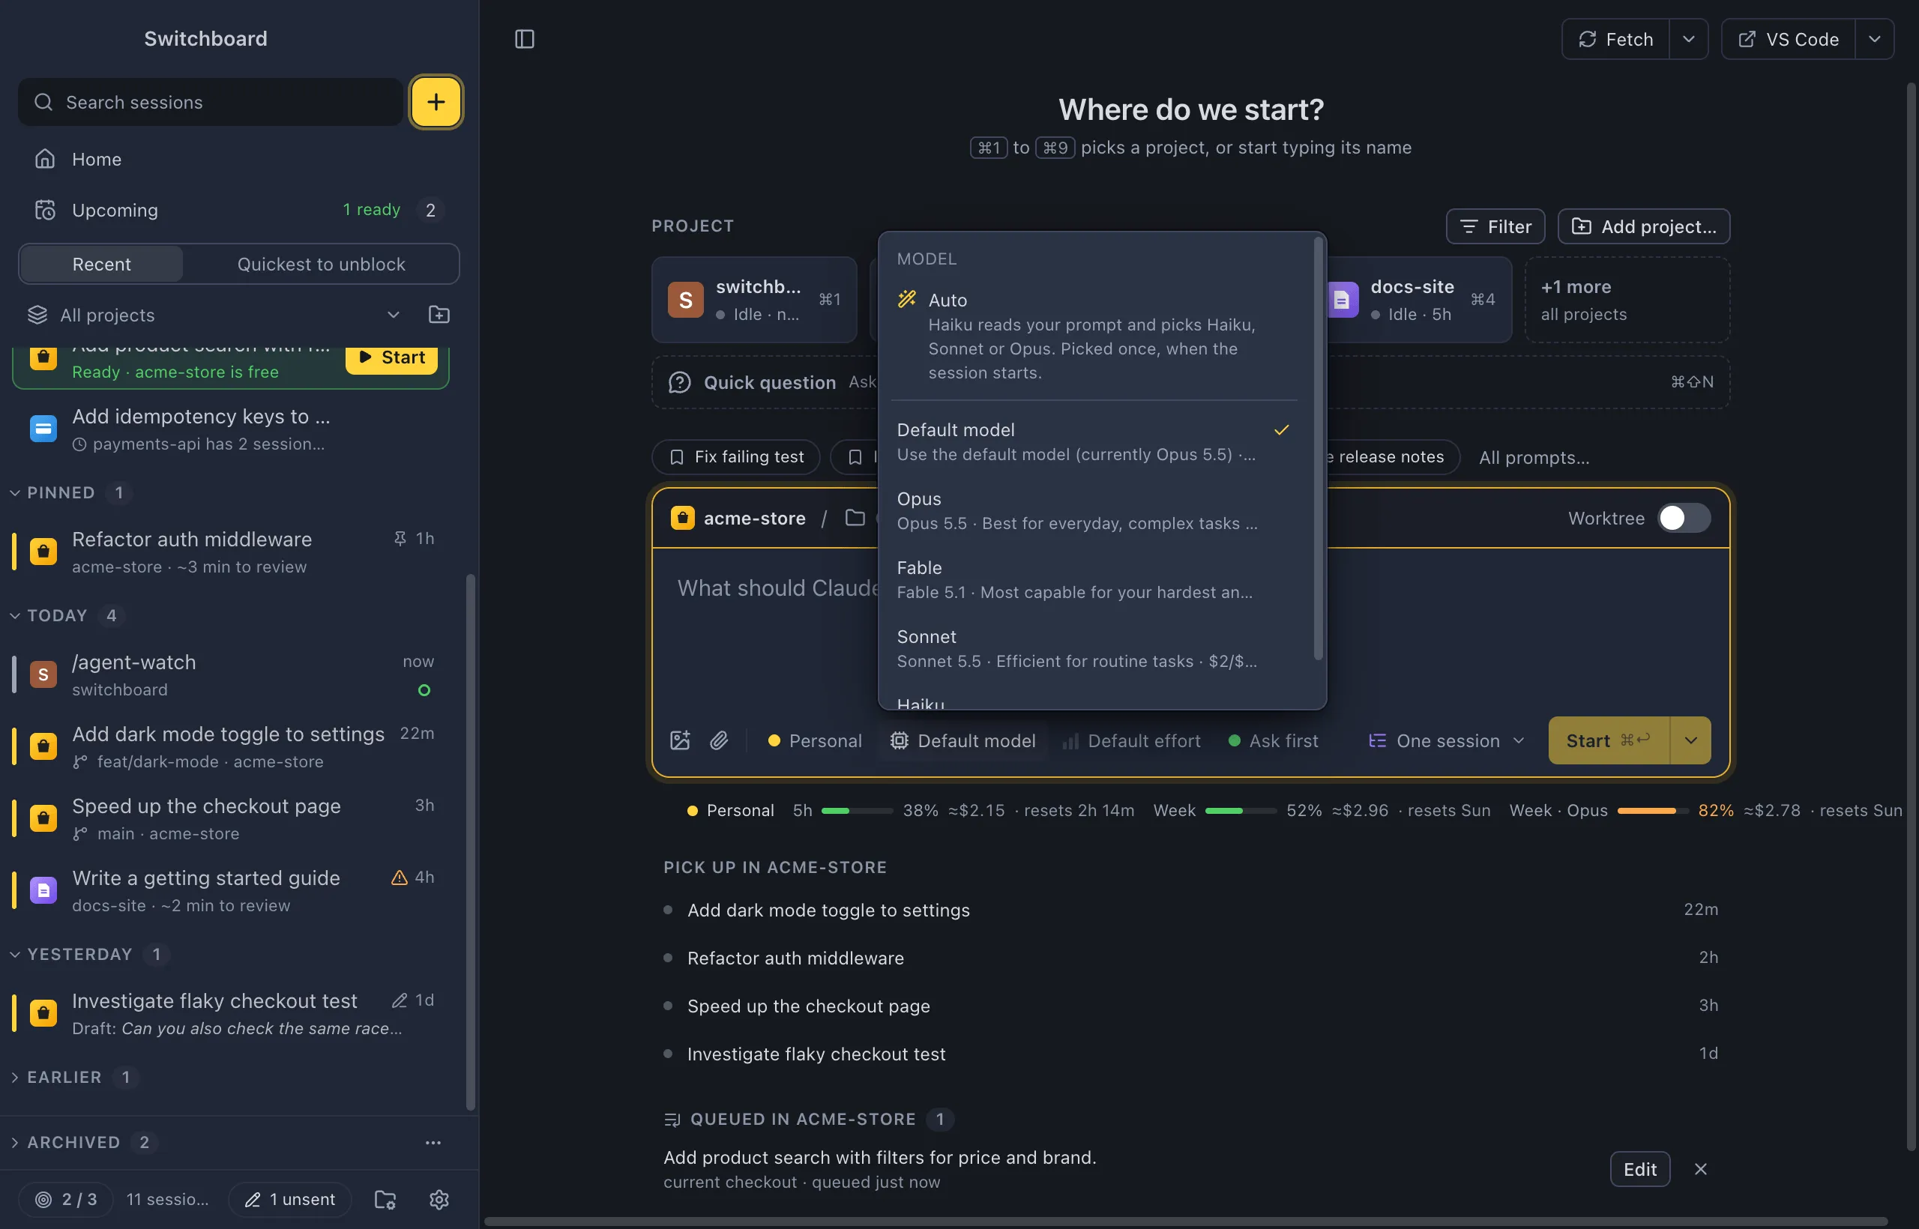Viewport: 1919px width, 1229px height.
Task: Open settings gear in sidebar footer
Action: click(439, 1199)
